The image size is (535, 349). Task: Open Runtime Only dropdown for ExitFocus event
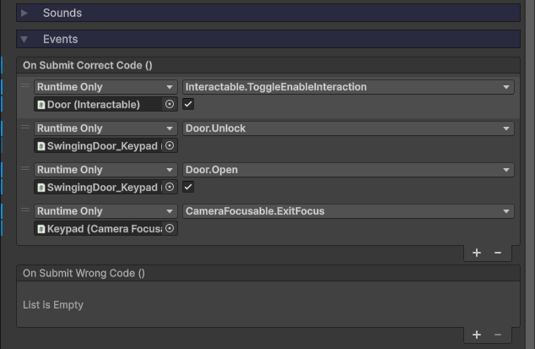(x=105, y=211)
